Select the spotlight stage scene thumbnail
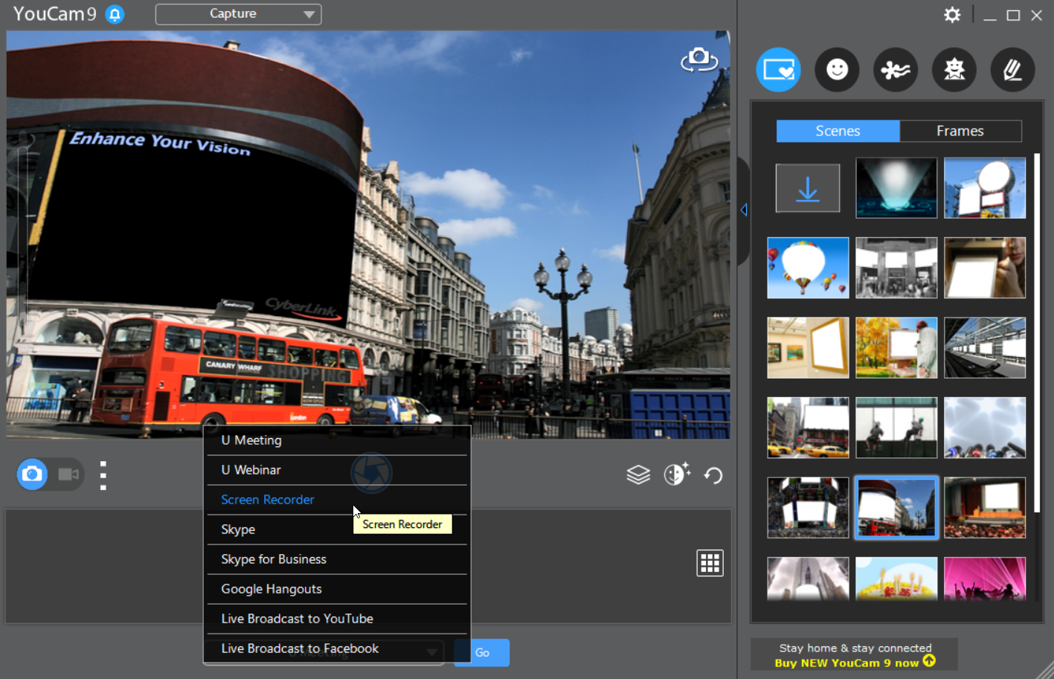 (x=896, y=188)
